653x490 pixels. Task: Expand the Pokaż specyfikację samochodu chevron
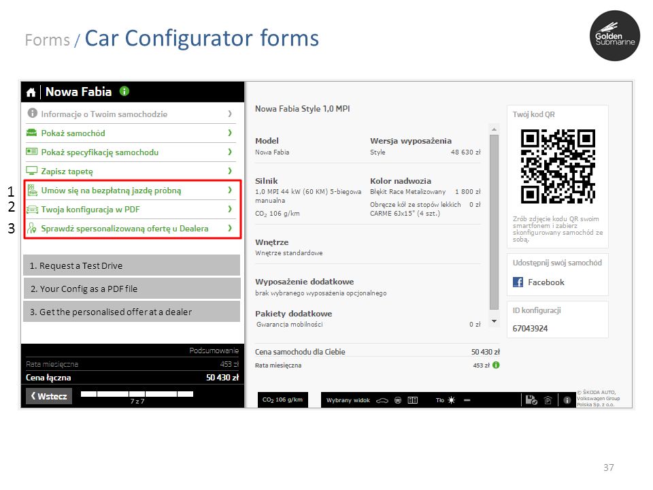click(x=230, y=152)
